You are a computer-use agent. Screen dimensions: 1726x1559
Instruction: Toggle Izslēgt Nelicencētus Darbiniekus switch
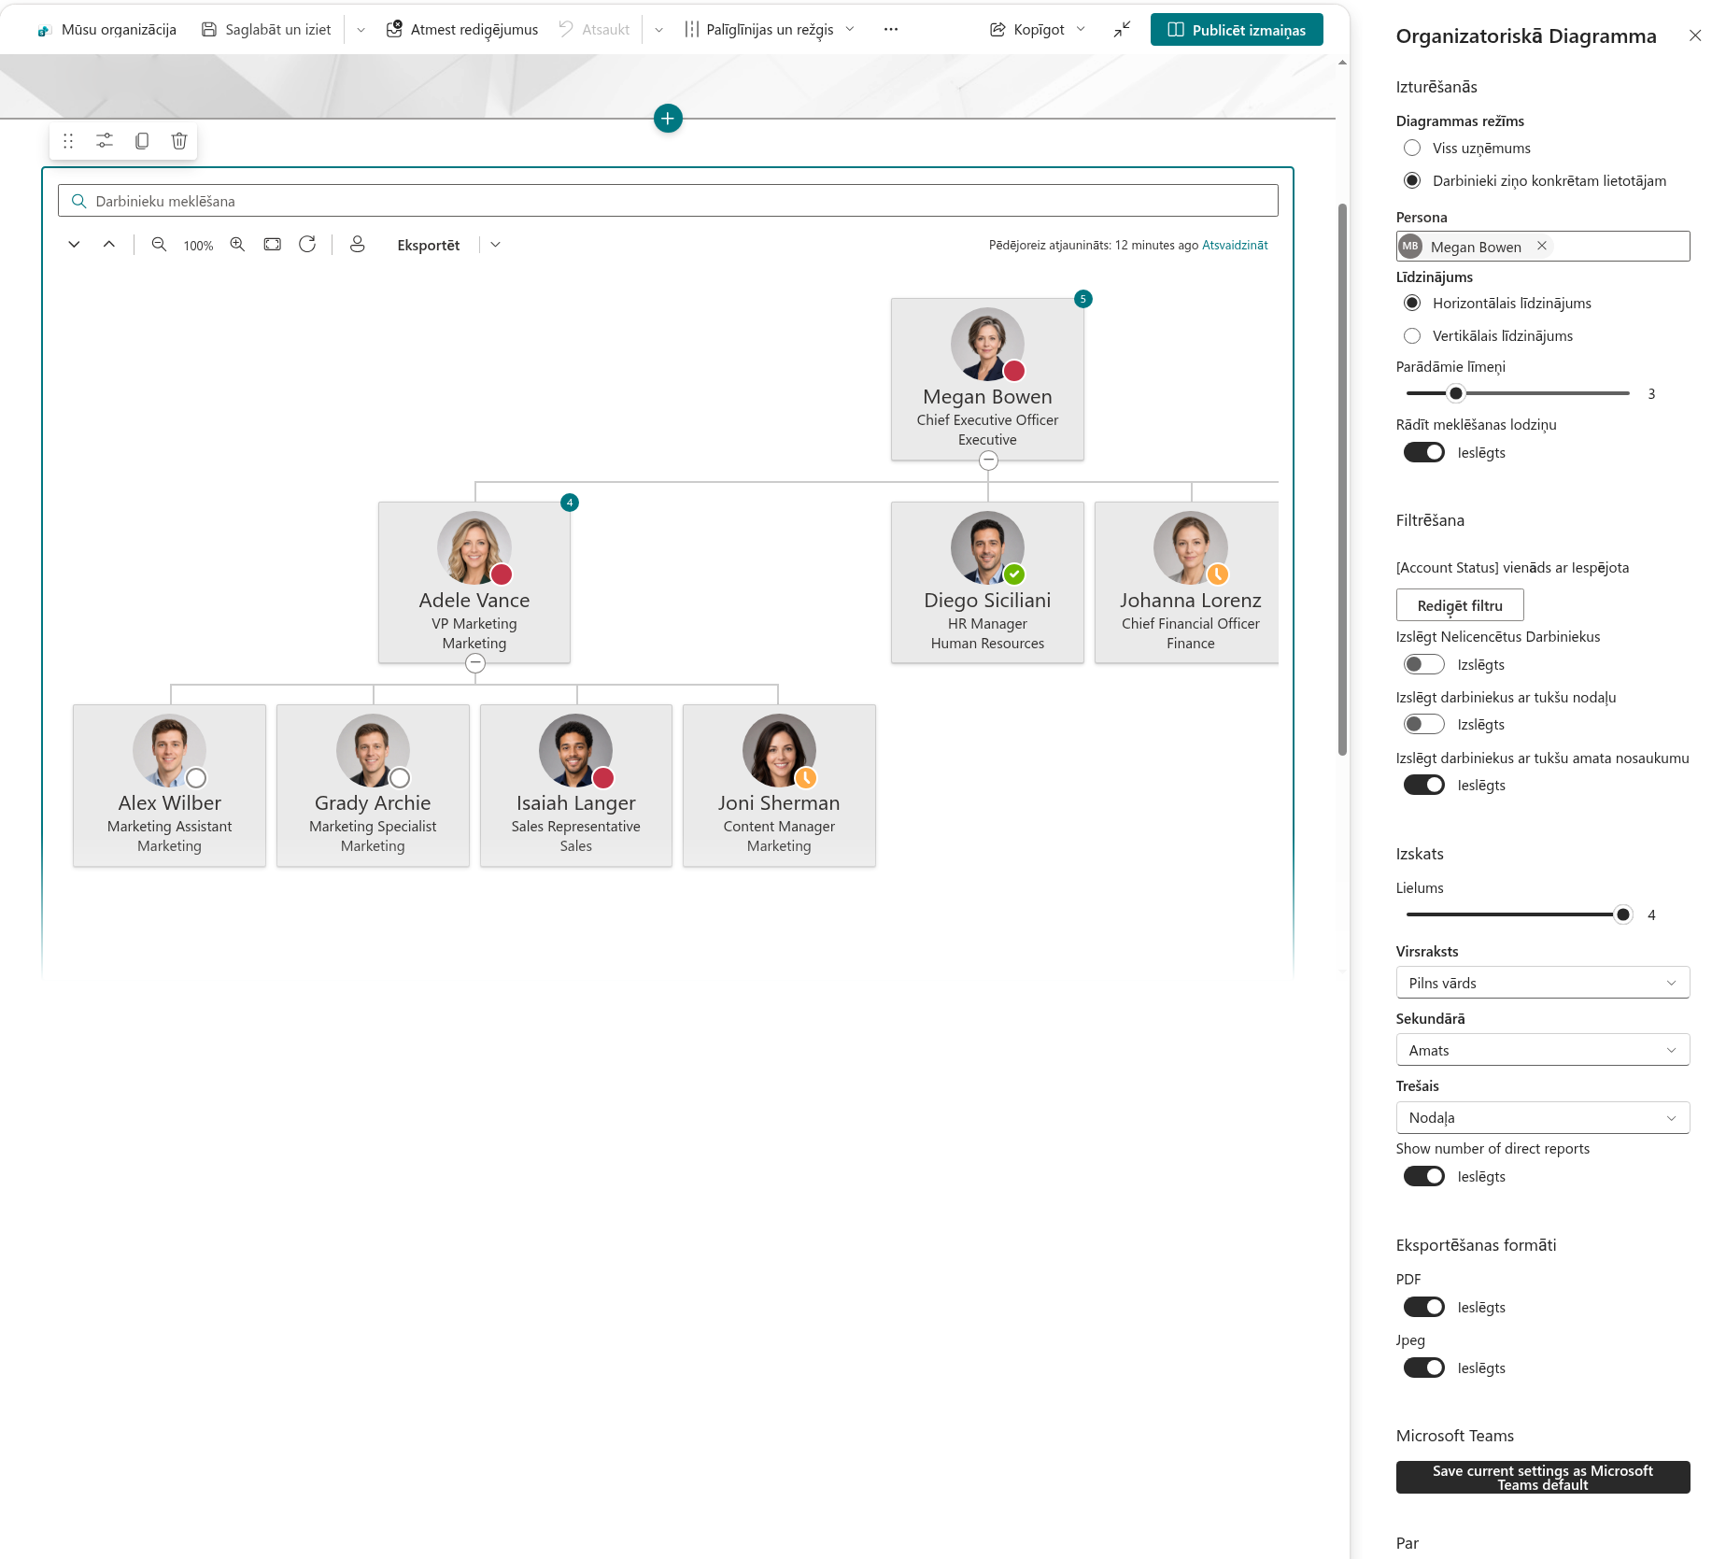click(1424, 665)
